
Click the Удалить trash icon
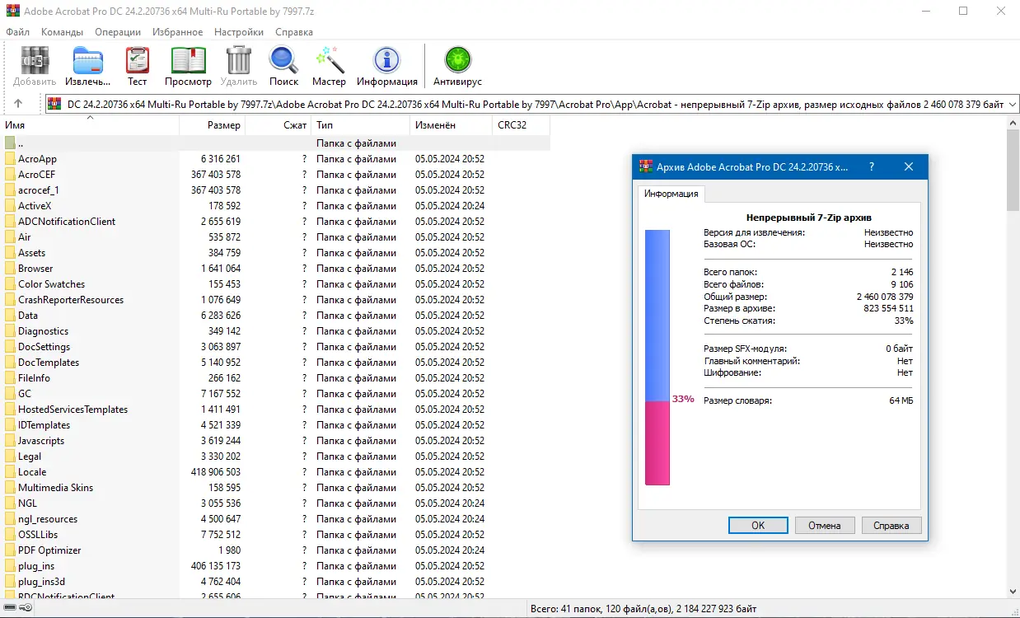239,60
